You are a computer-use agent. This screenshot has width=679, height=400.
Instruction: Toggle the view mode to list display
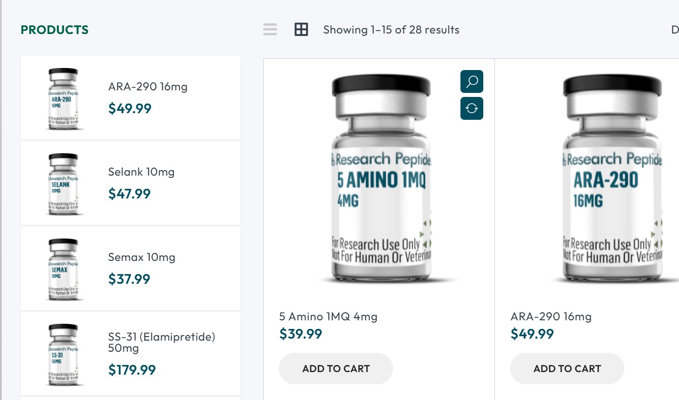[270, 29]
